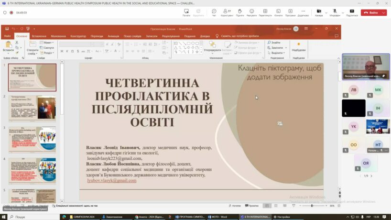Switch to the Вставлення ribbon tab
The image size is (391, 220).
pyautogui.click(x=39, y=36)
